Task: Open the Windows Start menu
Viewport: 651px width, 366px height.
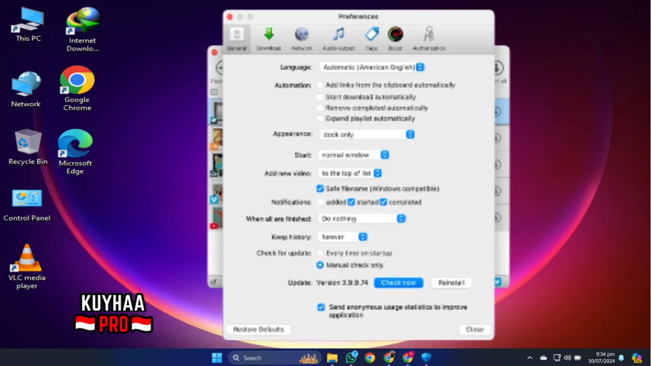Action: pyautogui.click(x=217, y=358)
